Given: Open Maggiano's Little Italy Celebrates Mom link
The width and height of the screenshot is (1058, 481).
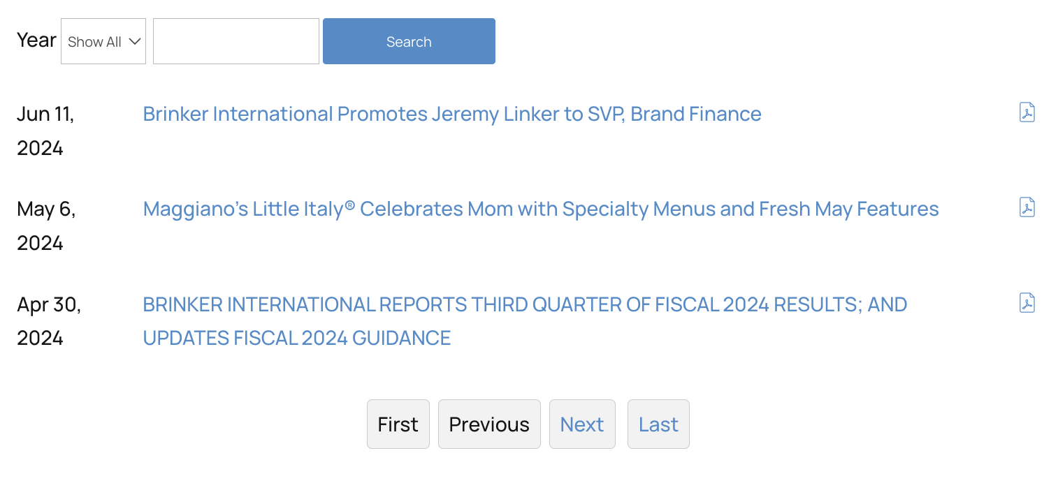Looking at the screenshot, I should pos(540,209).
